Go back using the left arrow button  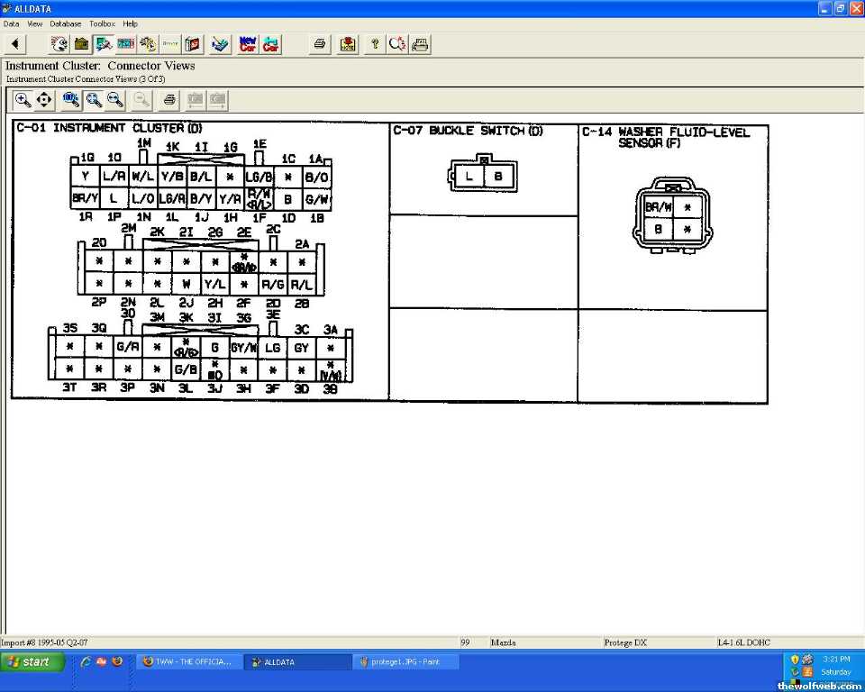[15, 44]
